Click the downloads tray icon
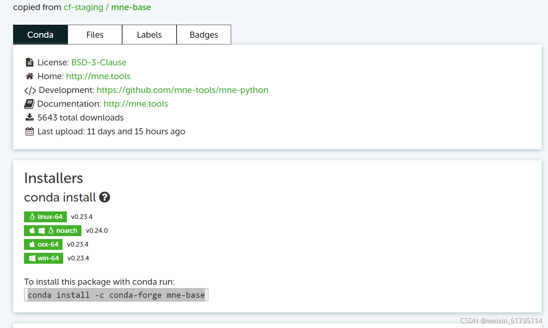The width and height of the screenshot is (548, 328). [30, 117]
